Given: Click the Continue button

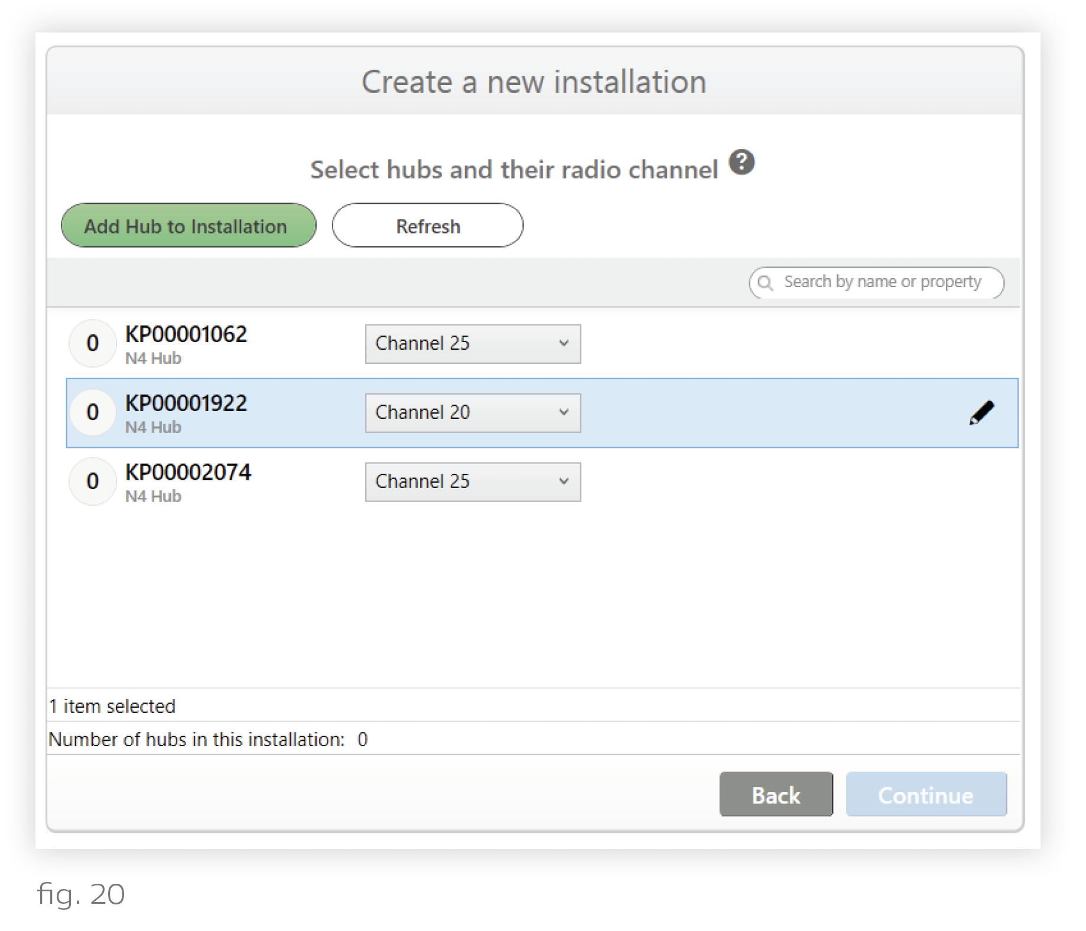Looking at the screenshot, I should tap(925, 795).
